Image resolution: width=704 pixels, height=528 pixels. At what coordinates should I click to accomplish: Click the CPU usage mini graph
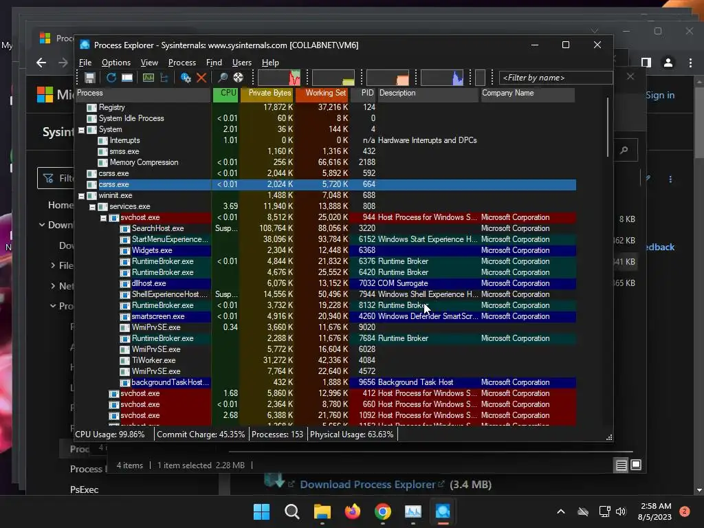[279, 78]
